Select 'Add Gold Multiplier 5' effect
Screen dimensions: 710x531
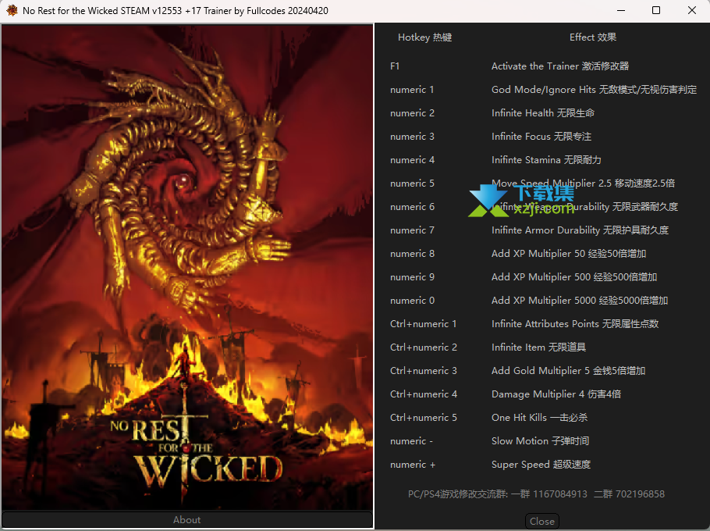click(x=568, y=371)
